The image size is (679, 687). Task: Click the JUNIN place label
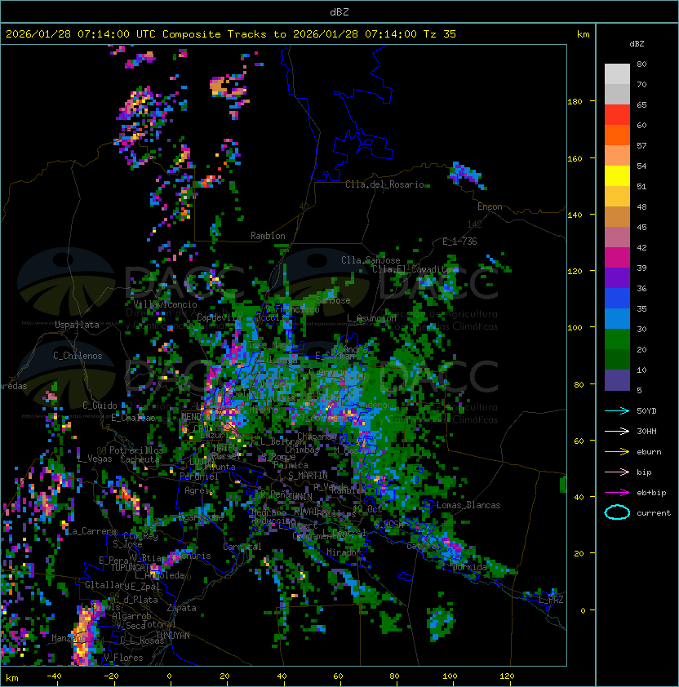click(300, 496)
